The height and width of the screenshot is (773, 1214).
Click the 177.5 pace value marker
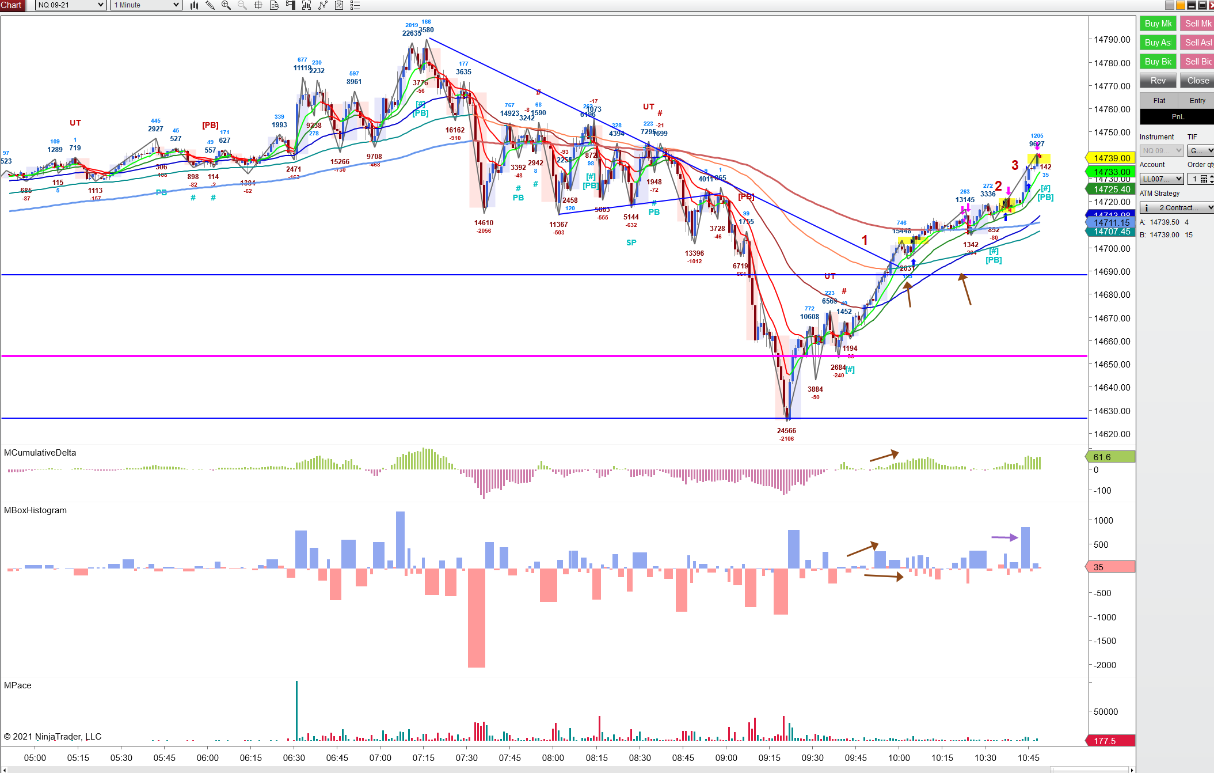tap(1110, 741)
